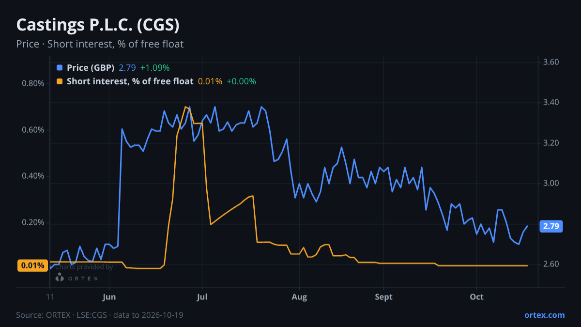This screenshot has height=327, width=581.
Task: Click the 'Jun' date axis label
Action: pos(109,297)
